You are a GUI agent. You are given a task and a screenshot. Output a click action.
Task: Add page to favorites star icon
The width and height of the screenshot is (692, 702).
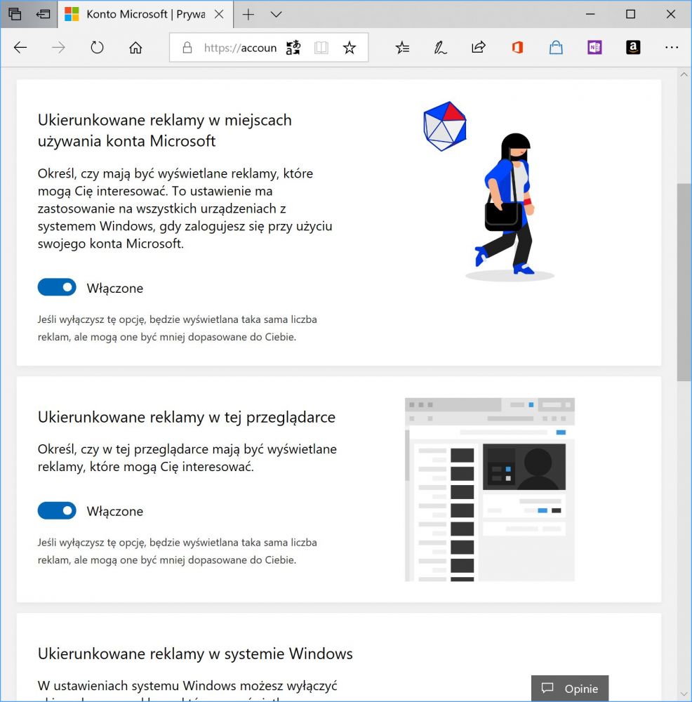pos(349,48)
